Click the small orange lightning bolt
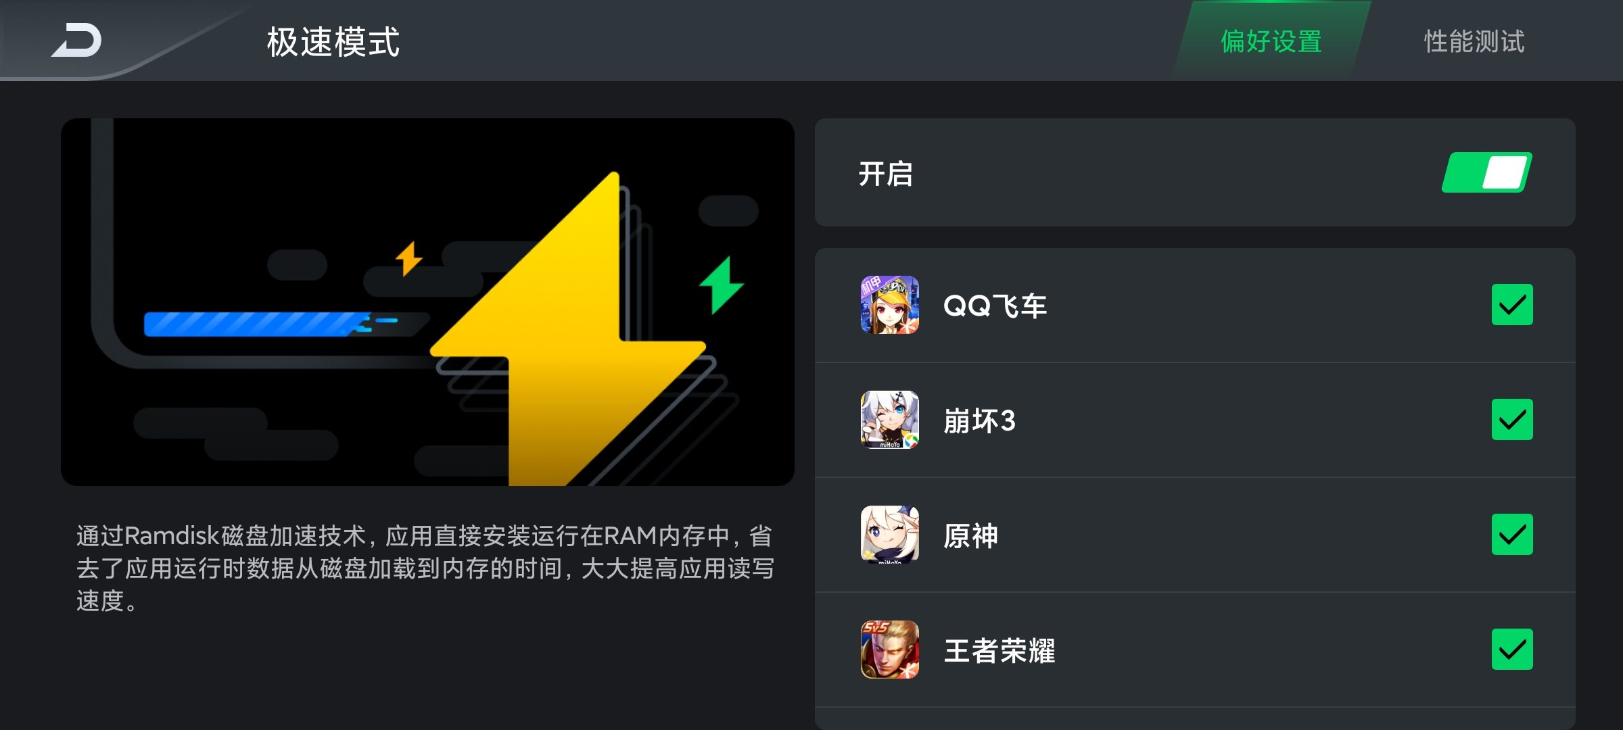Screen dimensions: 1623x730 coord(408,258)
